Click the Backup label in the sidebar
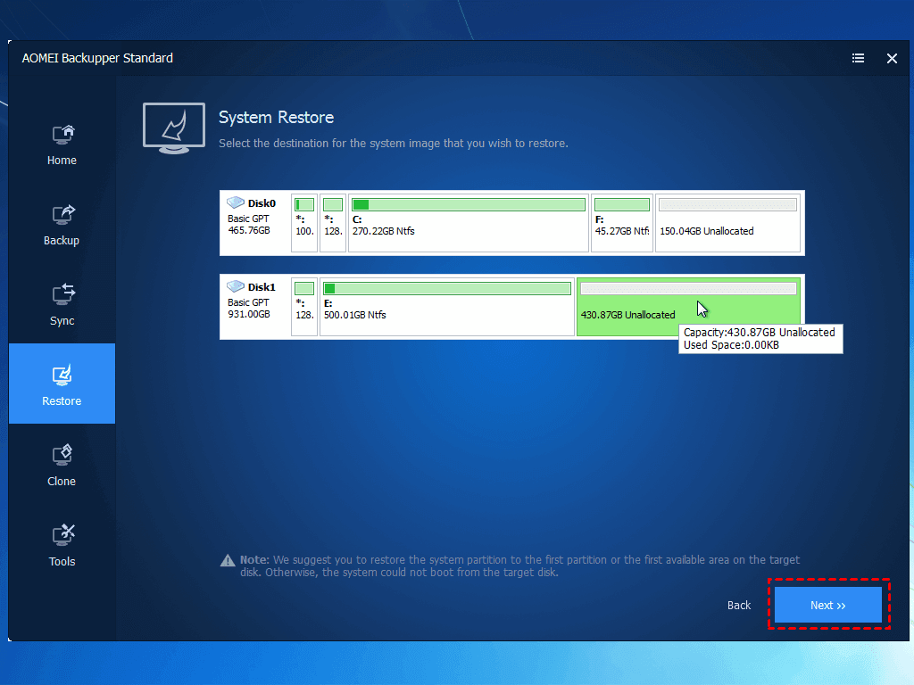This screenshot has height=685, width=914. pos(62,241)
